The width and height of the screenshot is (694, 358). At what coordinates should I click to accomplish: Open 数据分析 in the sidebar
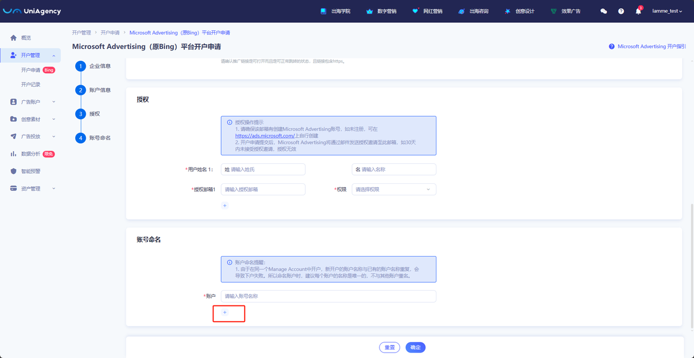[x=30, y=154]
